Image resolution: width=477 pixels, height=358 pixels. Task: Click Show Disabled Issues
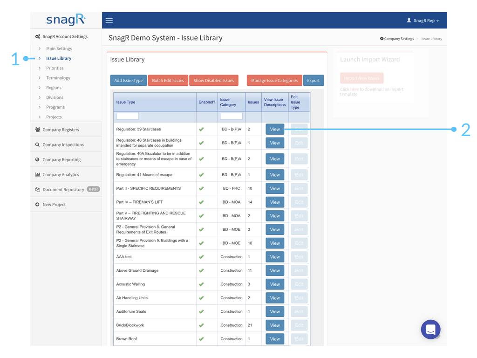click(214, 80)
